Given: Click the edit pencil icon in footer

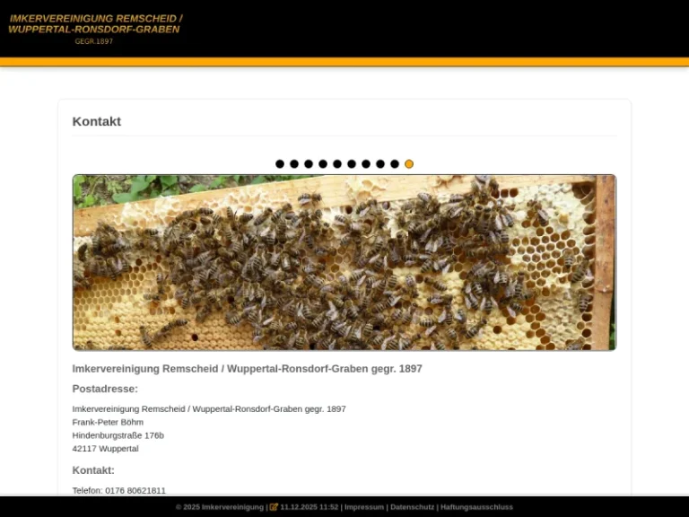Looking at the screenshot, I should click(x=274, y=507).
